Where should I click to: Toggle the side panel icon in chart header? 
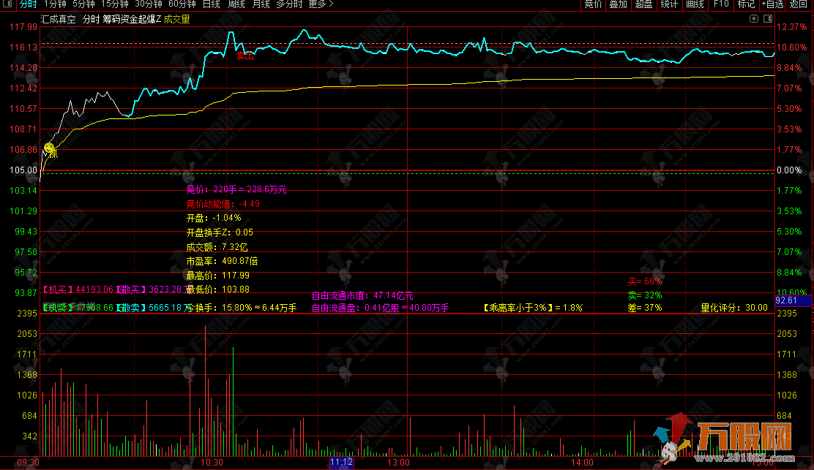pyautogui.click(x=768, y=19)
